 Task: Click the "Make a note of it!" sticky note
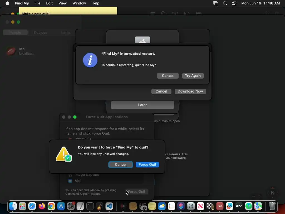[x=68, y=11]
